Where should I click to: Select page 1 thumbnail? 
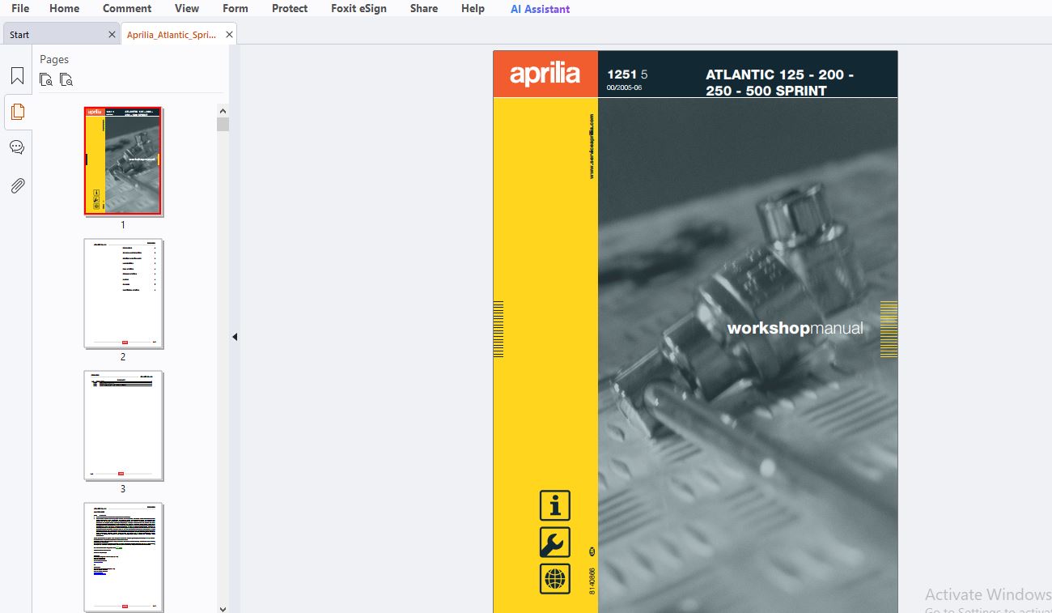pos(124,161)
